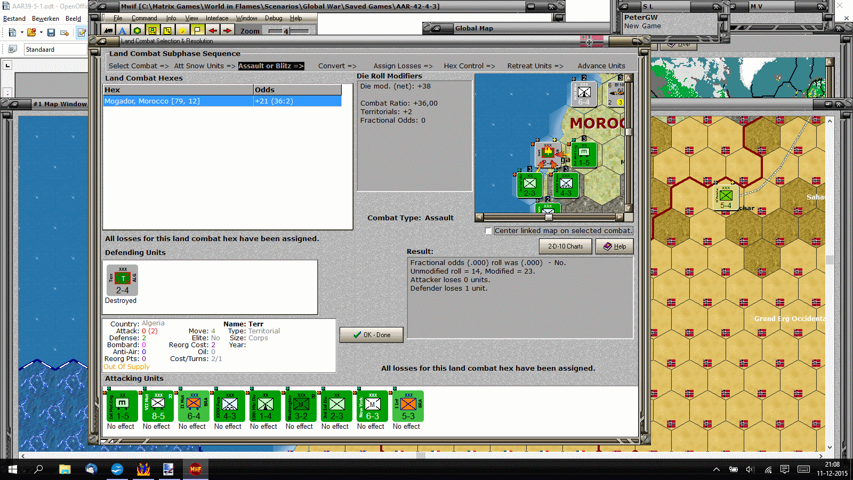
Task: Open the Interface menu
Action: tap(217, 18)
